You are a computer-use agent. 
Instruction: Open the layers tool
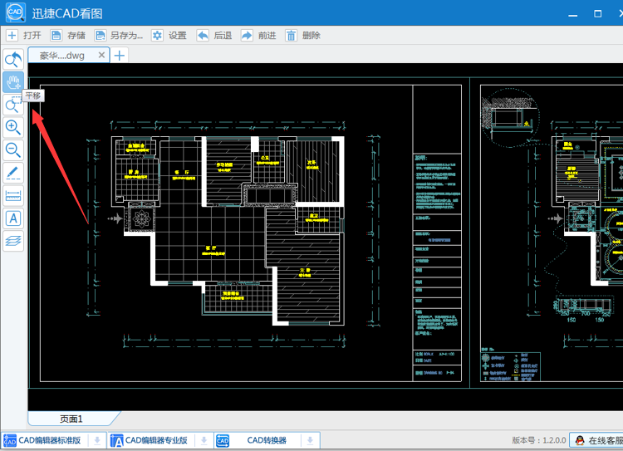[13, 241]
